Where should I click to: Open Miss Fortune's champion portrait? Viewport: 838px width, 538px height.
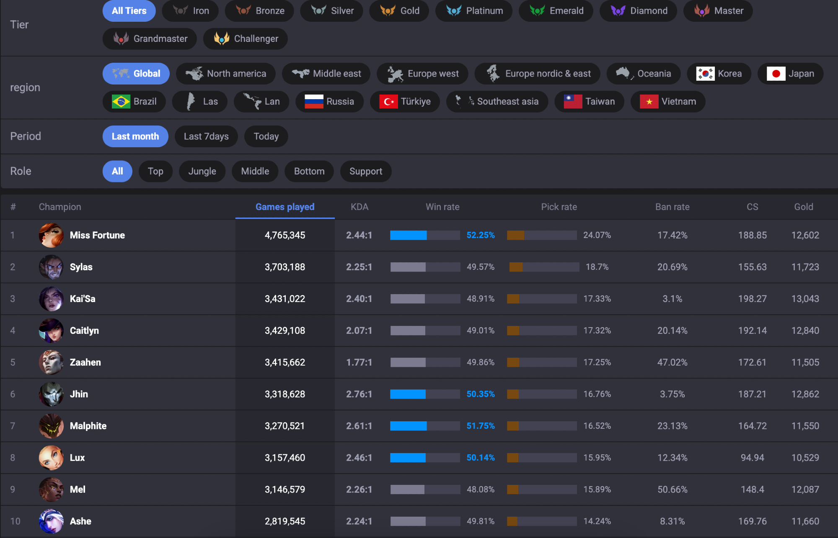click(x=51, y=235)
